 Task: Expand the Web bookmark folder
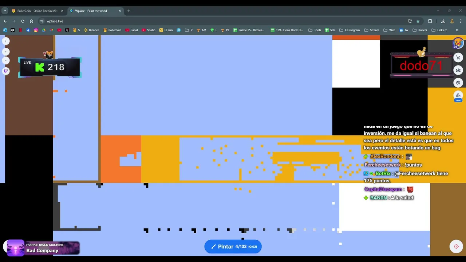[389, 30]
